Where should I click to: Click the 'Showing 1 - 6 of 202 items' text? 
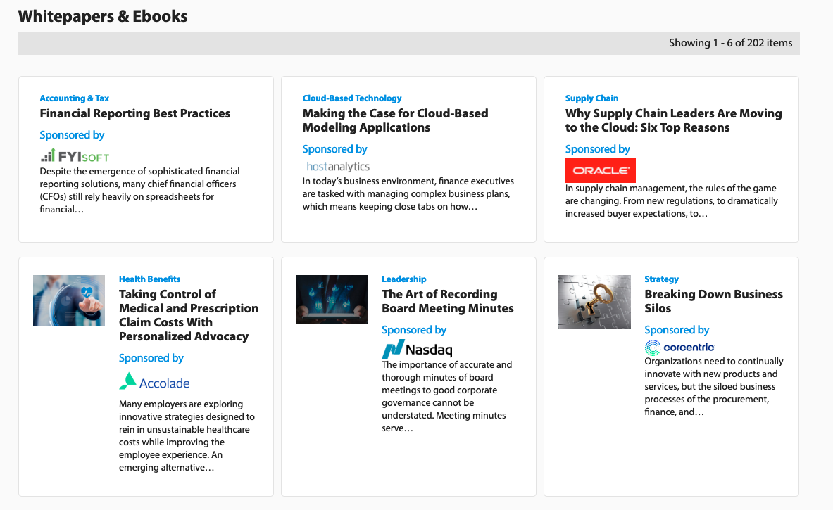click(x=730, y=43)
